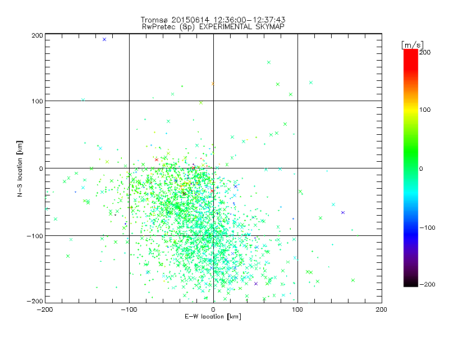Click the colorbar tick label "0"
Image resolution: width=449 pixels, height=337 pixels.
pos(420,168)
